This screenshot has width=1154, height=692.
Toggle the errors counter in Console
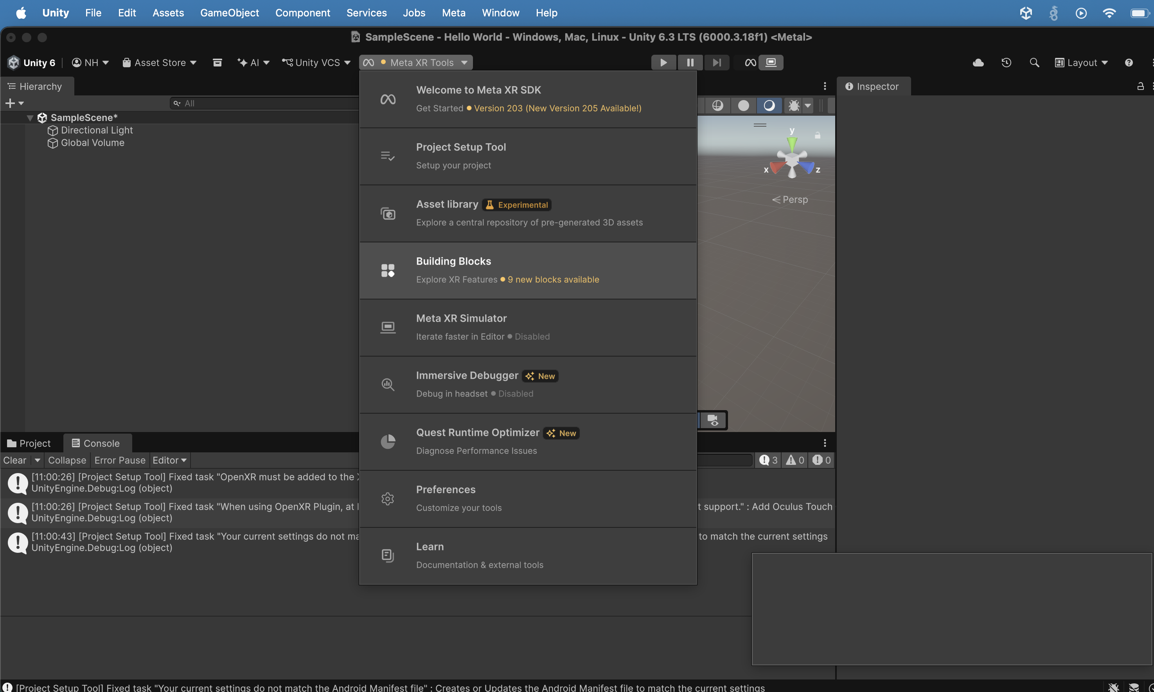tap(821, 460)
